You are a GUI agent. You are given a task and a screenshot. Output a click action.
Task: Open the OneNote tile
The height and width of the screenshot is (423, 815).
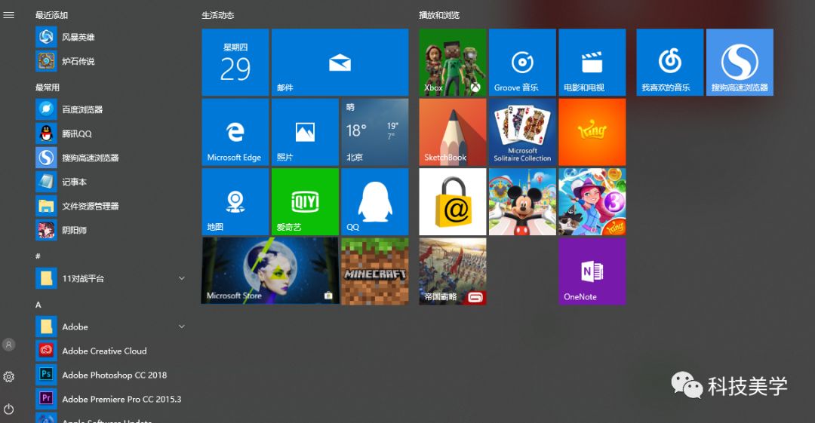pos(592,271)
